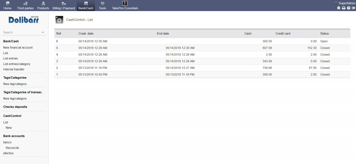Image resolution: width=356 pixels, height=164 pixels.
Task: Click the bug report icon
Action: (x=339, y=8)
